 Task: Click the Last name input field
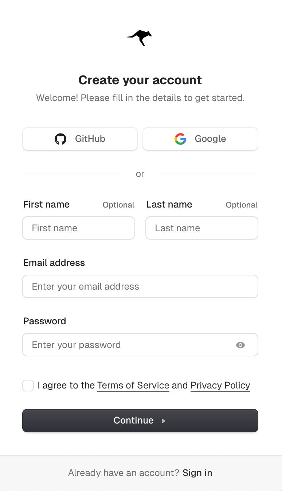[x=201, y=228]
